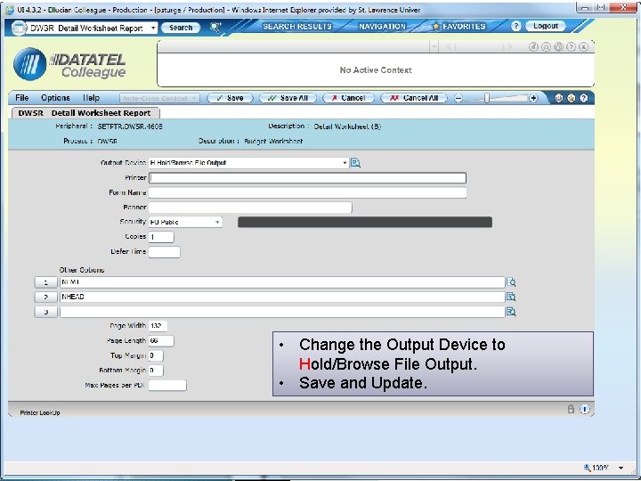The image size is (641, 481).
Task: Select the DWSR Detail Worksheet Report tab
Action: (85, 113)
